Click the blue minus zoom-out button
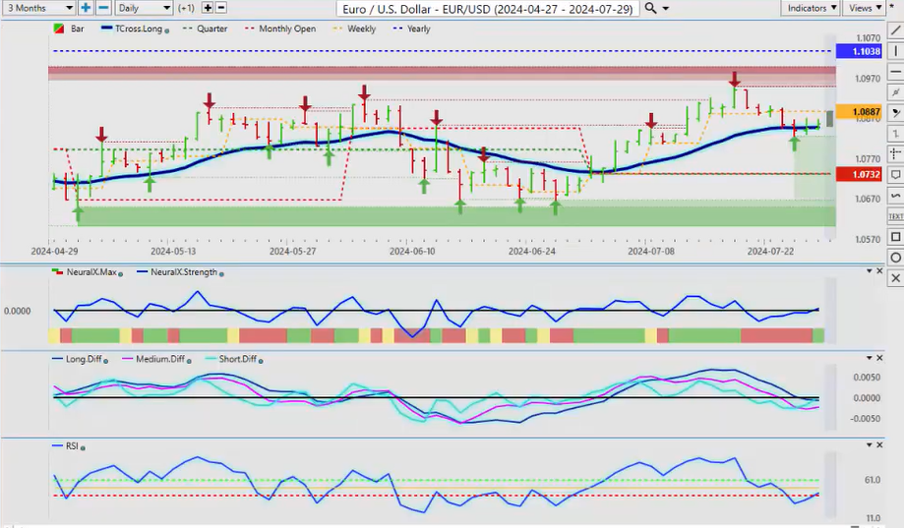This screenshot has height=528, width=904. tap(101, 8)
